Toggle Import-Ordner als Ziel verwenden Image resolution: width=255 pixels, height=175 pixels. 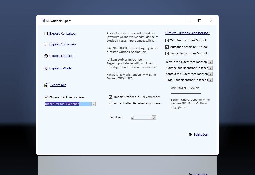tap(111, 97)
